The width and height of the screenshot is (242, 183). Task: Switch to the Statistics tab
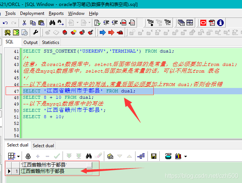coord(51,42)
